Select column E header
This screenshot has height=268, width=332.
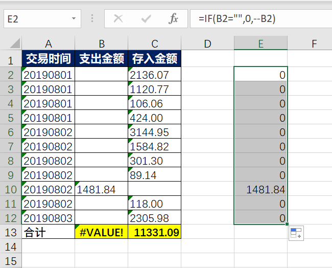coord(260,43)
